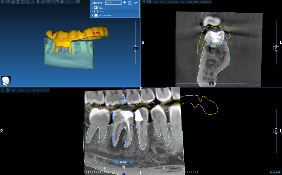Toggle the Objects group checkbox
Image resolution: width=282 pixels, height=175 pixels.
click(96, 8)
